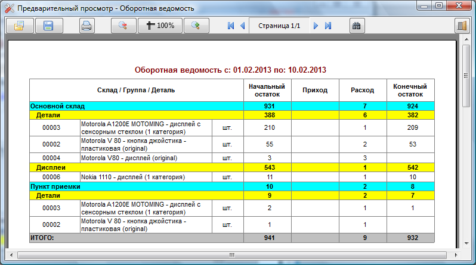Select the 'Основной склад' row
Image resolution: width=476 pixels, height=265 pixels.
[232, 106]
